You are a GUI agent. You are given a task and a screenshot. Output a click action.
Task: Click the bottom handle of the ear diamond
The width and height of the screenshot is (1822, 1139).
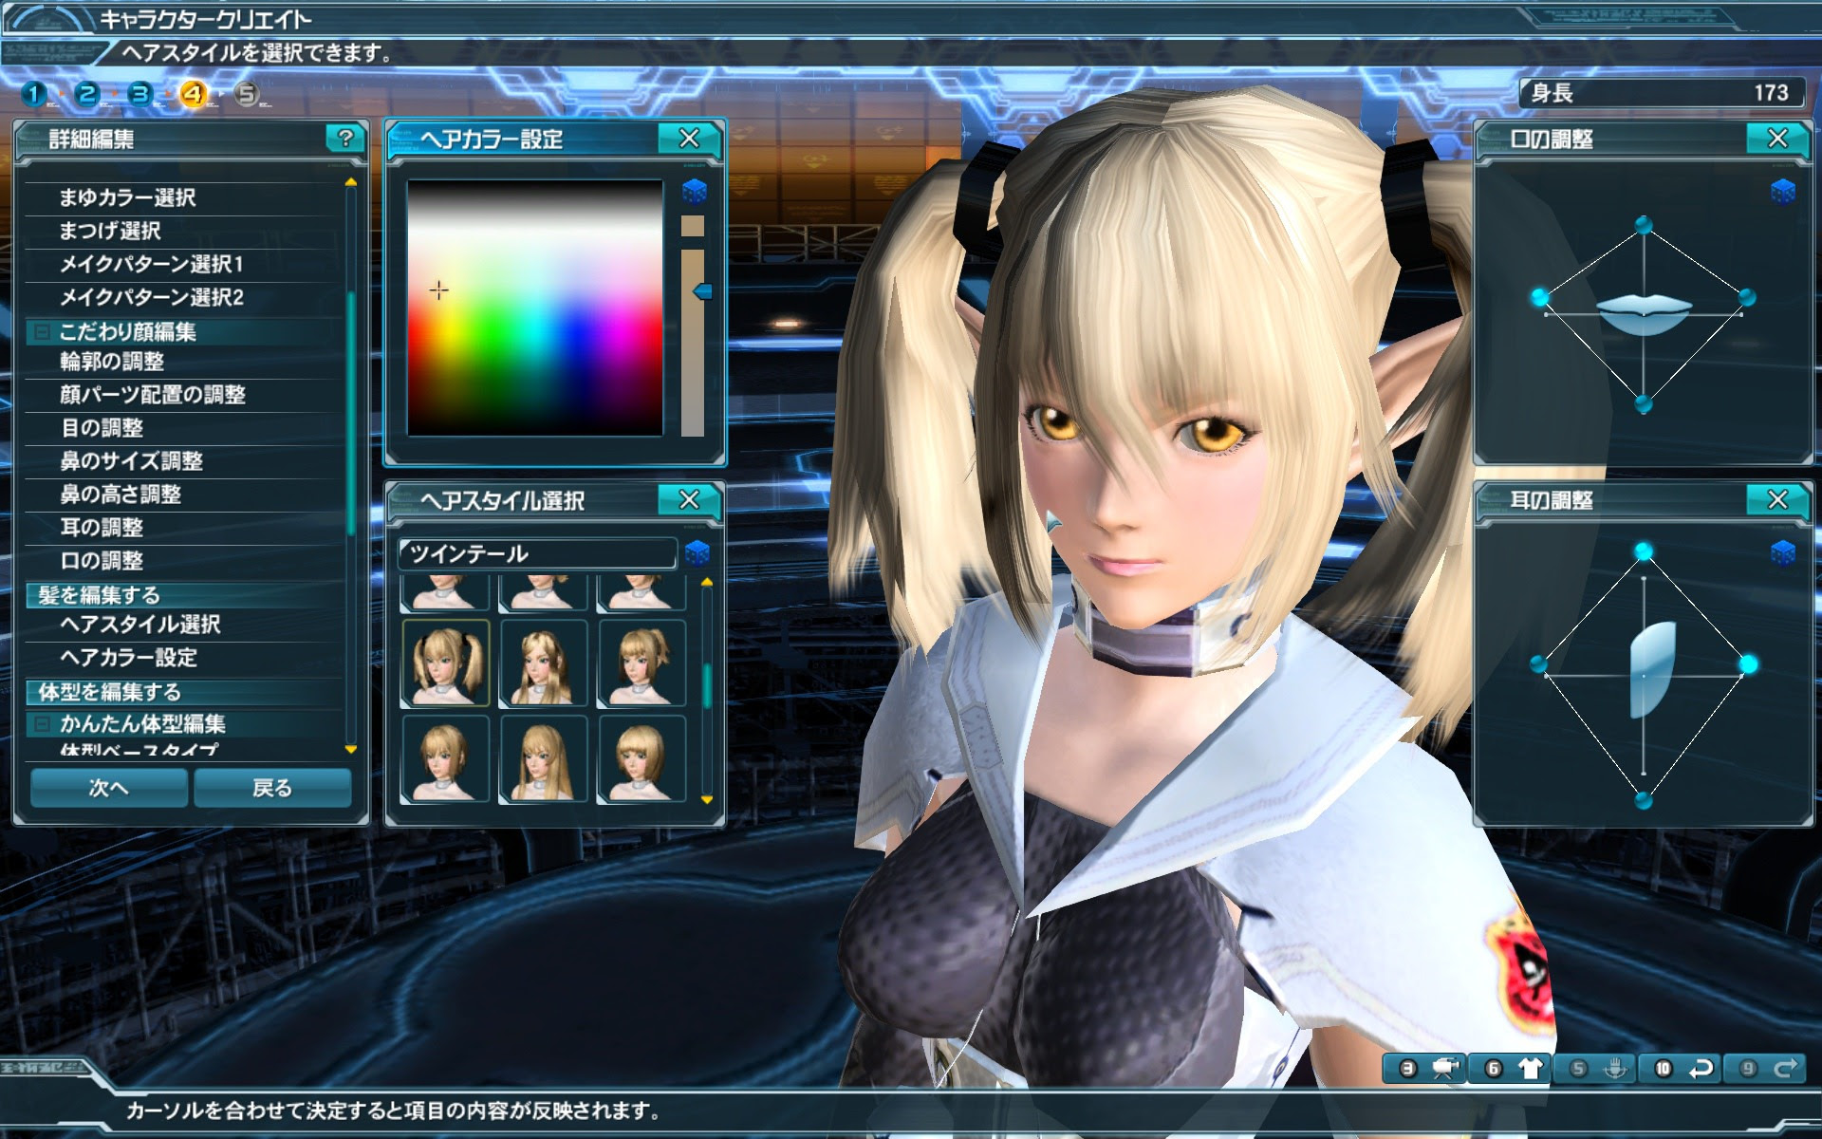point(1644,802)
